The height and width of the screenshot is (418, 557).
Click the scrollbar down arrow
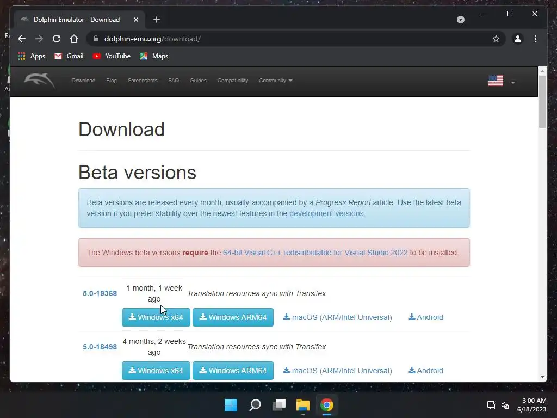[x=542, y=377]
